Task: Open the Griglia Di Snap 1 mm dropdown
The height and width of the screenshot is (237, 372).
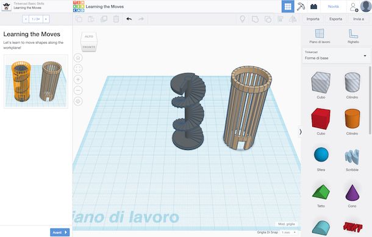Action: [x=288, y=232]
